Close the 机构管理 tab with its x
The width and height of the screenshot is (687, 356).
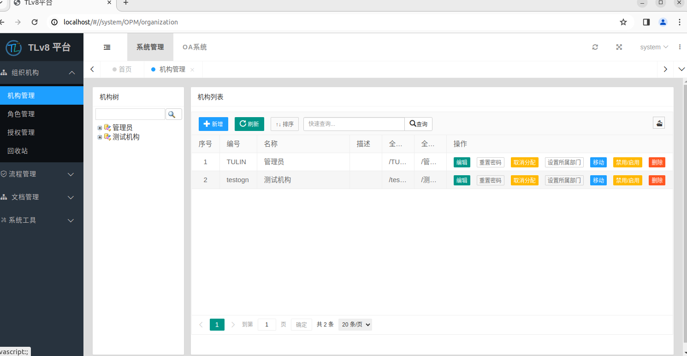point(192,70)
